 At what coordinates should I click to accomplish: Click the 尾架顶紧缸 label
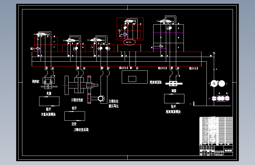pos(156,82)
